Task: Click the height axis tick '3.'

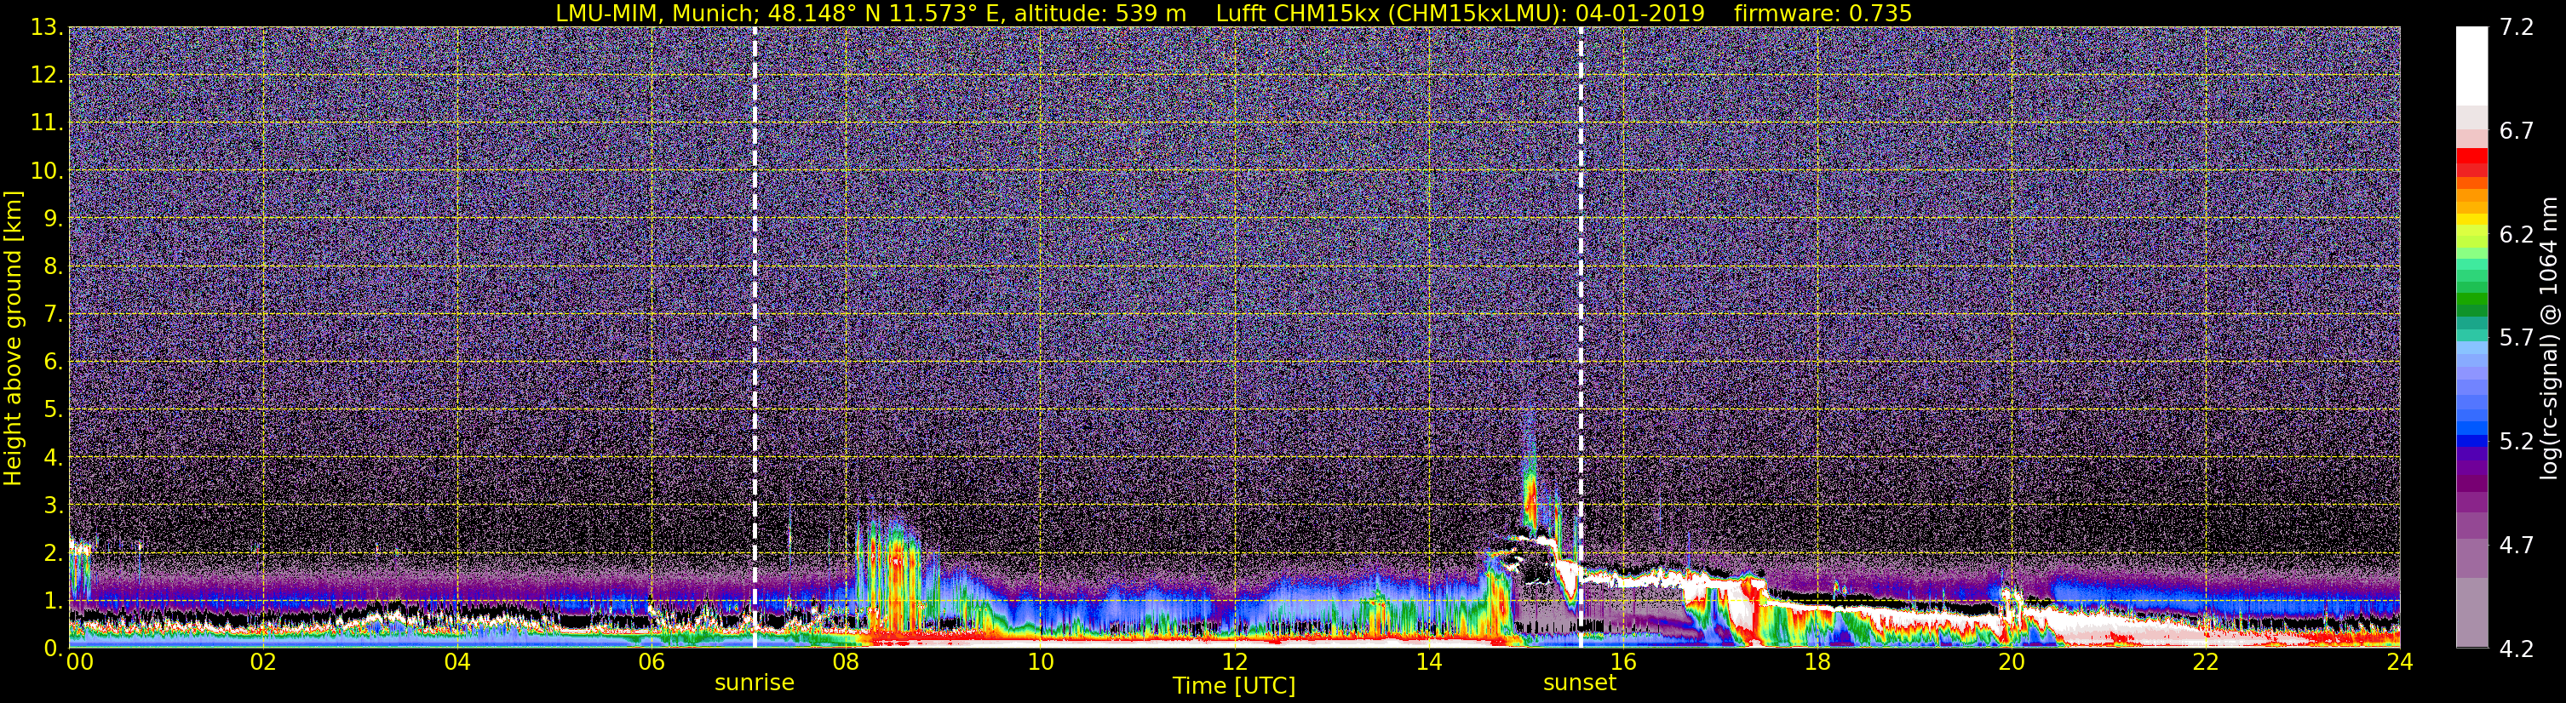Action: click(53, 505)
